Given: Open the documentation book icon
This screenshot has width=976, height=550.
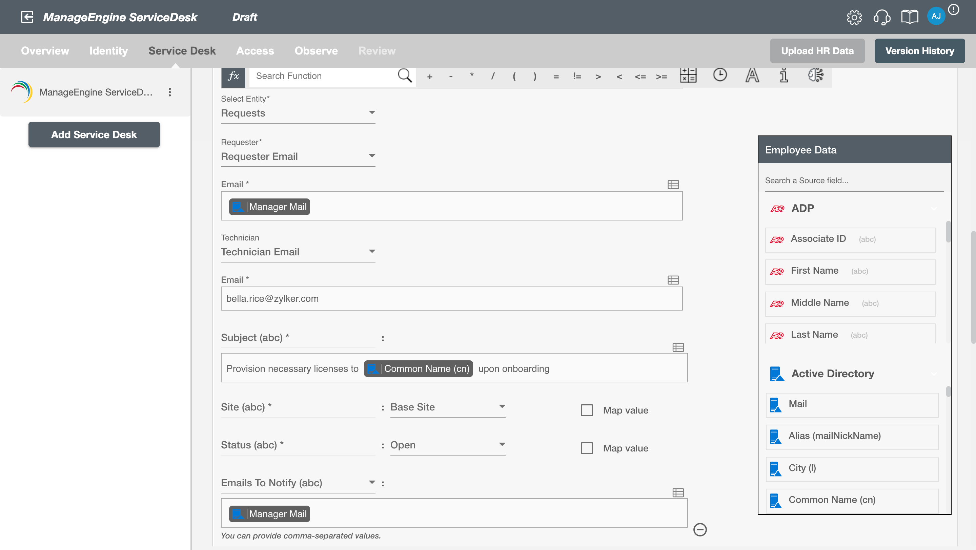Looking at the screenshot, I should [x=909, y=17].
